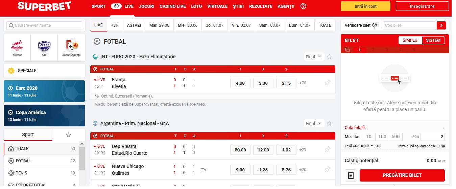Click the Cod bilet input field
This screenshot has width=456, height=189.
(410, 25)
